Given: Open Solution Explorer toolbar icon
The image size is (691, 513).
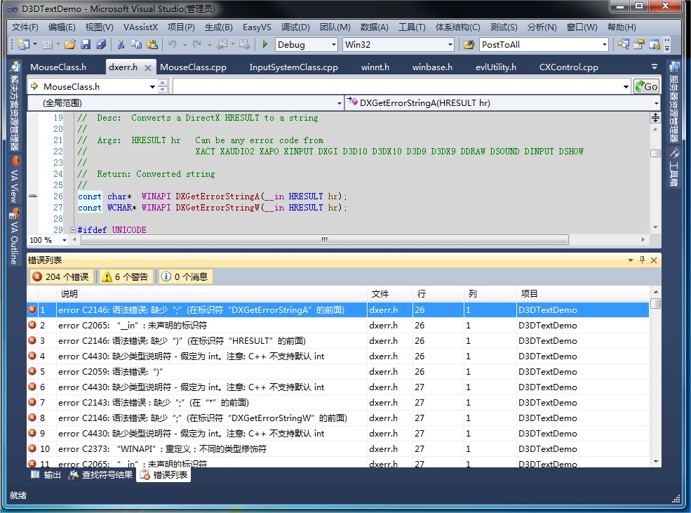Looking at the screenshot, I should point(623,44).
